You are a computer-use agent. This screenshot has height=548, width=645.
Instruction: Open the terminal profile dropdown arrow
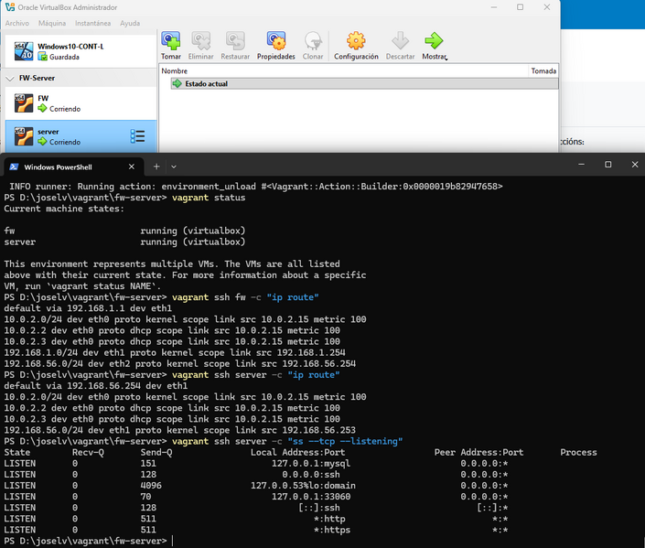click(174, 167)
